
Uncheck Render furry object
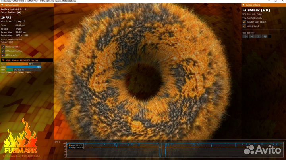[x=244, y=22]
